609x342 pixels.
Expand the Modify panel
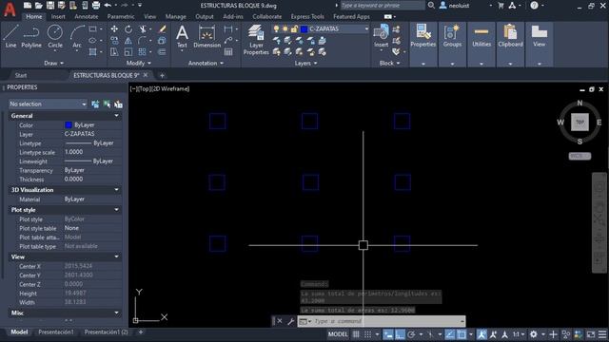click(x=139, y=63)
